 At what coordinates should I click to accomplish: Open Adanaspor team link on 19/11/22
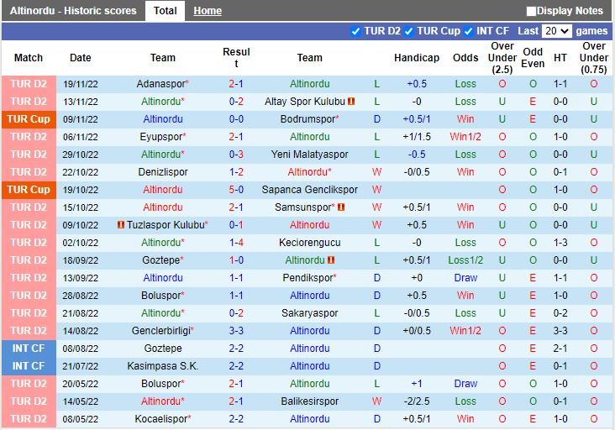[160, 84]
